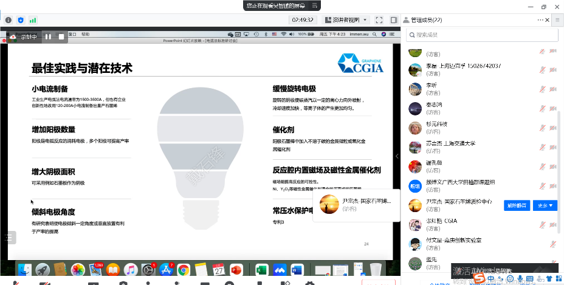Toggle camera of 李昕

click(553, 89)
